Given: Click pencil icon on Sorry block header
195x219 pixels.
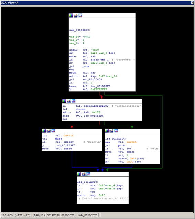Looking at the screenshot, I should pyautogui.click(x=48, y=131).
